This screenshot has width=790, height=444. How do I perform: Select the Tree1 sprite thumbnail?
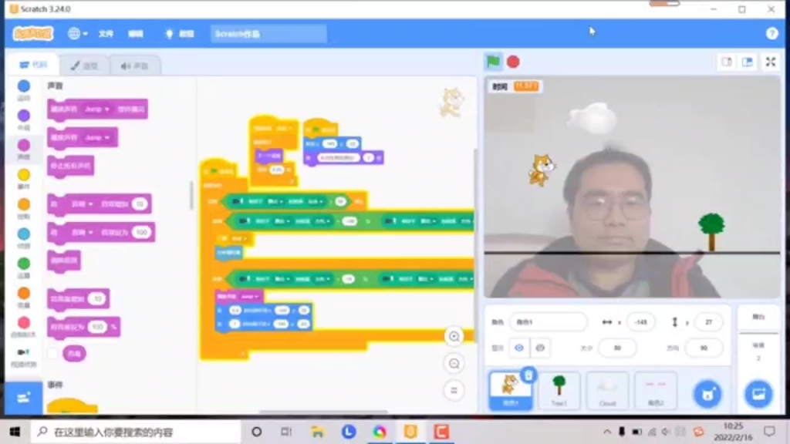pos(559,389)
